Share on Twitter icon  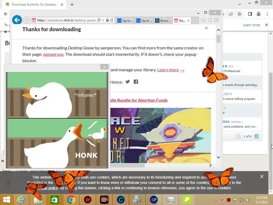coord(128,82)
